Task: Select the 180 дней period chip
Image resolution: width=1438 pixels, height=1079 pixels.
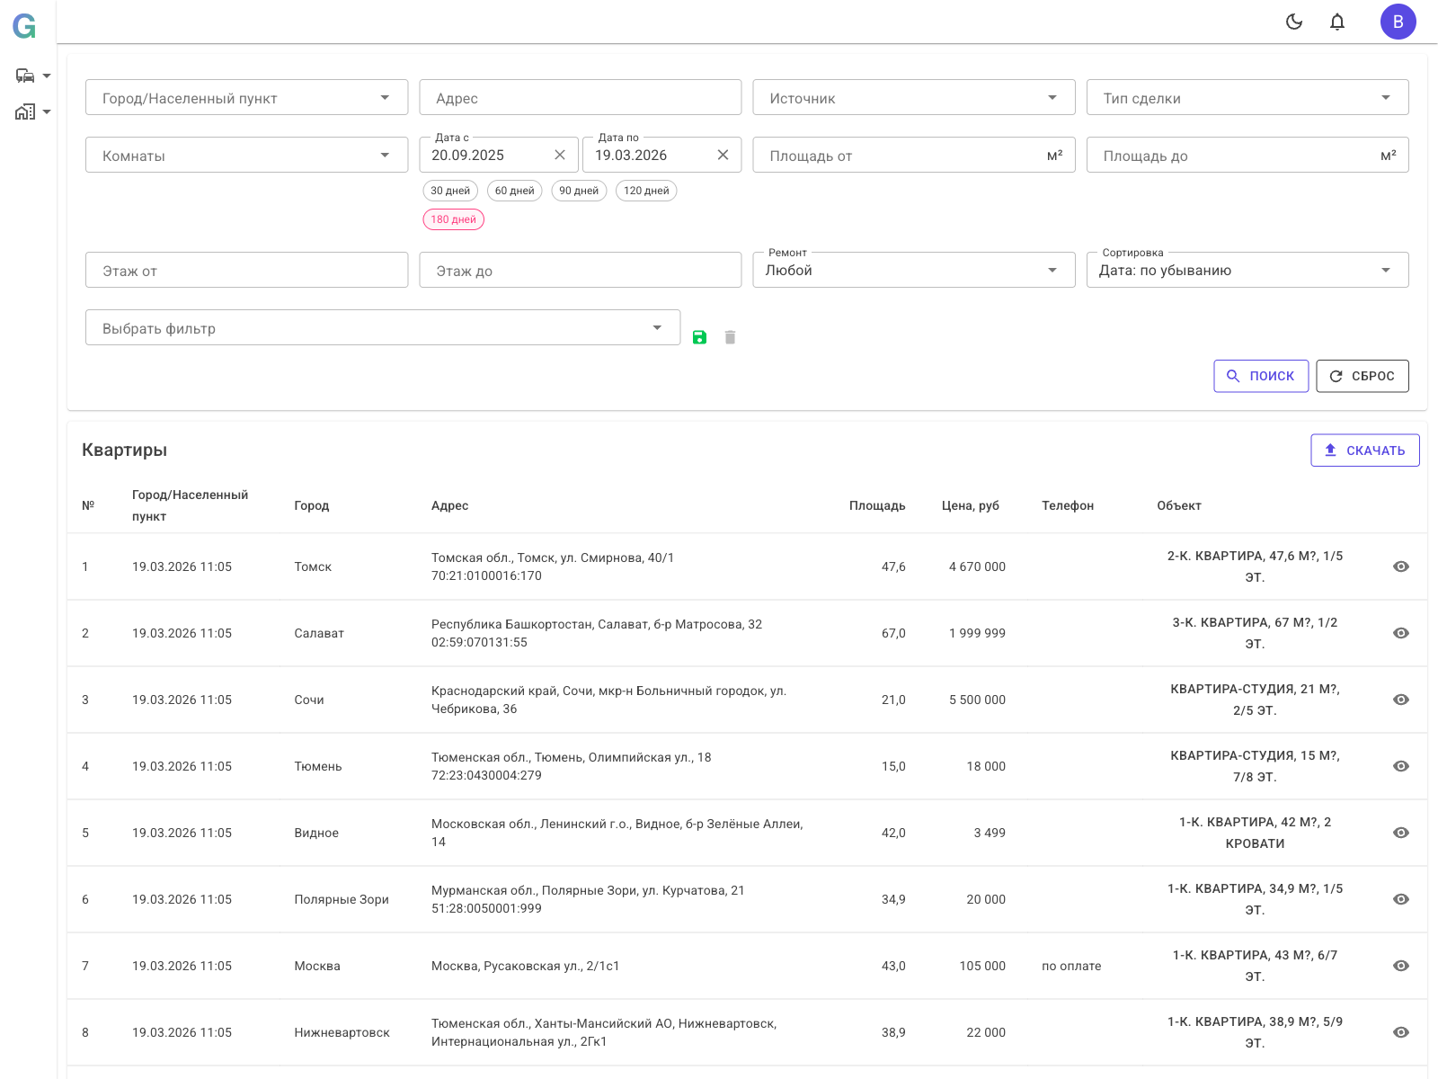Action: (x=453, y=219)
